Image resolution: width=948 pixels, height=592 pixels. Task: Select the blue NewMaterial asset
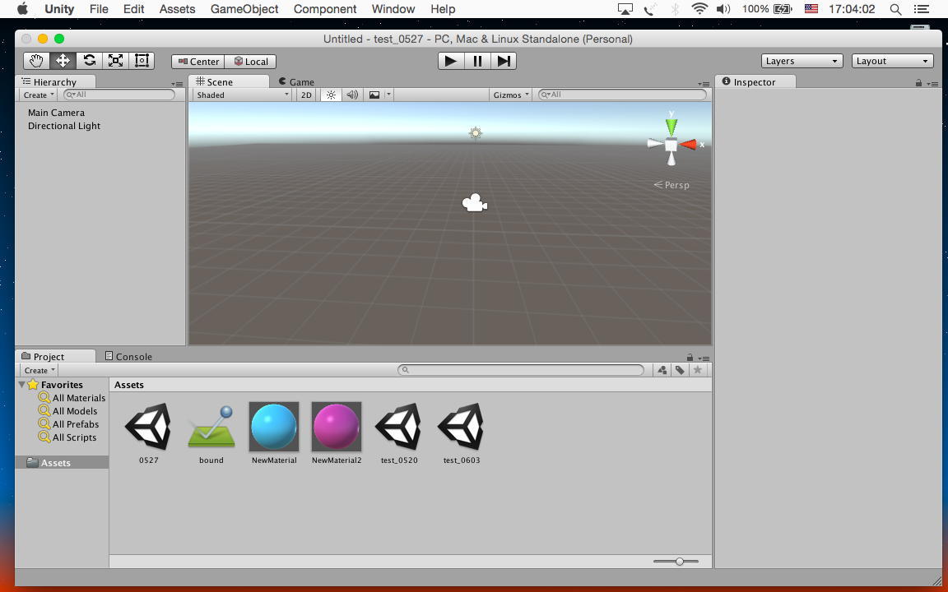[274, 433]
